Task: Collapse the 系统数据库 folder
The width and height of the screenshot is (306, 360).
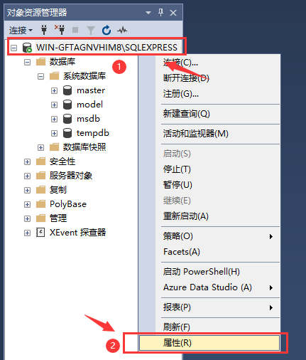Action: pyautogui.click(x=41, y=77)
